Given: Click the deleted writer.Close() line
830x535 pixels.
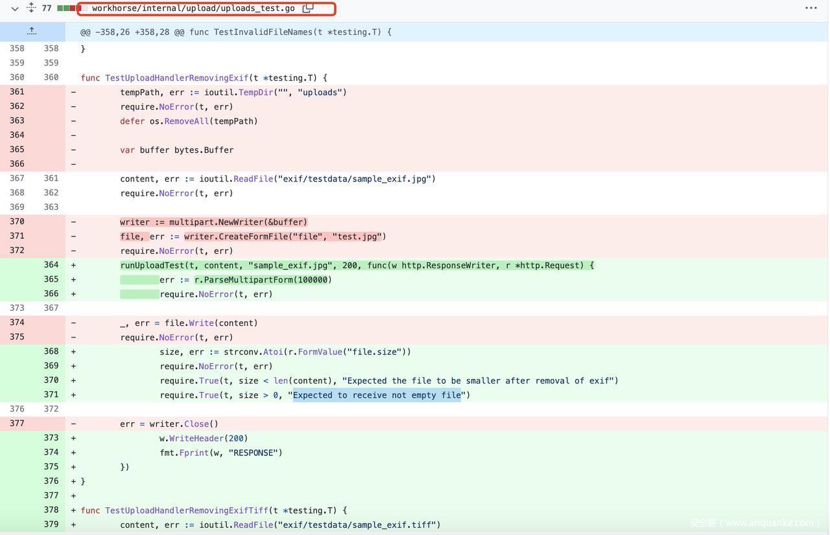Looking at the screenshot, I should coord(169,424).
